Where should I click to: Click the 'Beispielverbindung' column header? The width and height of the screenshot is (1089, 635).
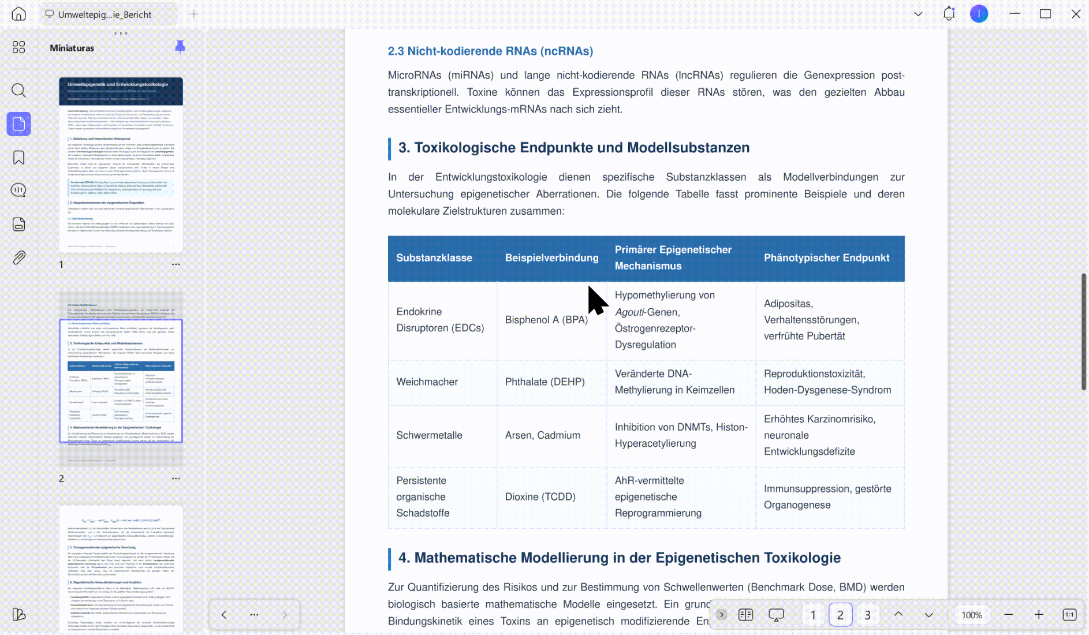[551, 258]
